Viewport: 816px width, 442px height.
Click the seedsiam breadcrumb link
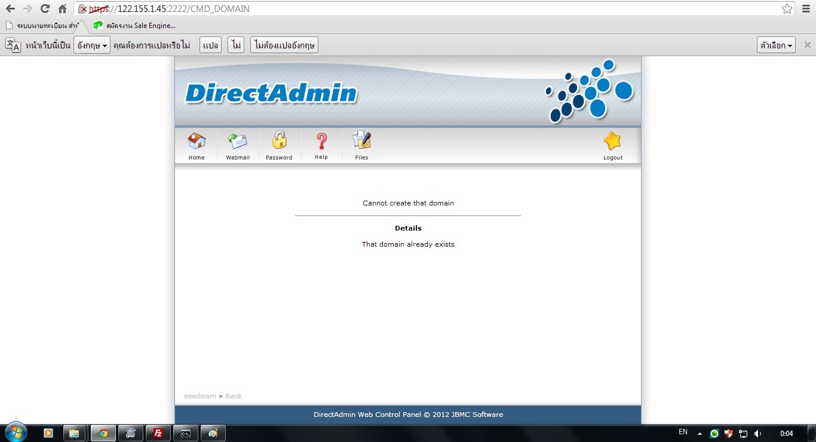pyautogui.click(x=200, y=396)
